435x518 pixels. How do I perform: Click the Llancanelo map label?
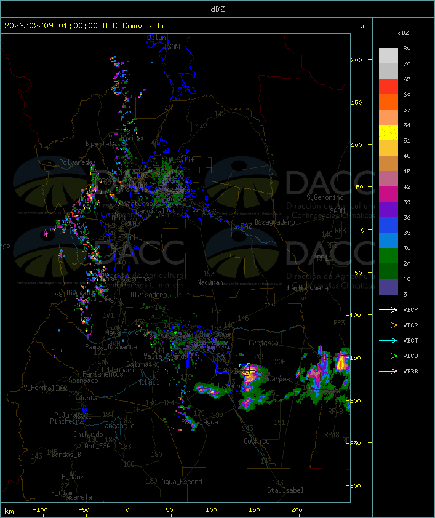tap(116, 426)
